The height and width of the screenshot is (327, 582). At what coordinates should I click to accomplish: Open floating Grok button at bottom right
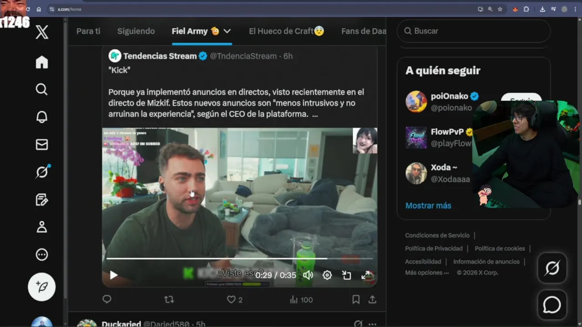(x=552, y=268)
